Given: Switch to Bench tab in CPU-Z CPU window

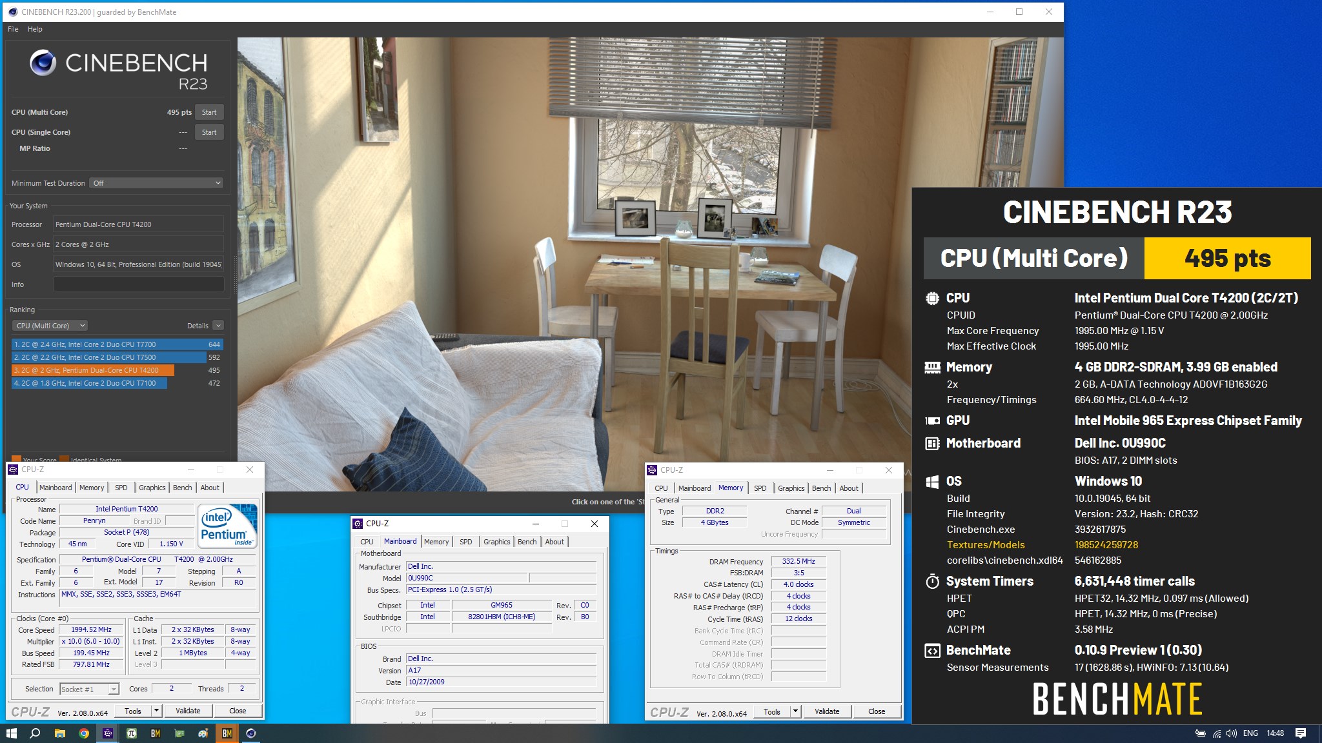Looking at the screenshot, I should point(183,488).
